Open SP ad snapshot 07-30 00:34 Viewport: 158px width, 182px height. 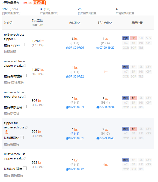[x=105, y=107]
